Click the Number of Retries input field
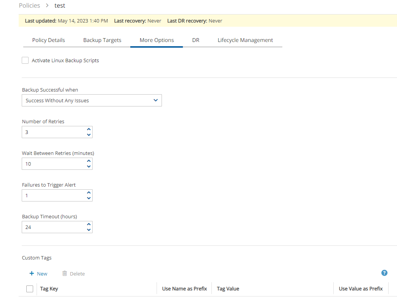This screenshot has width=397, height=303. [53, 132]
